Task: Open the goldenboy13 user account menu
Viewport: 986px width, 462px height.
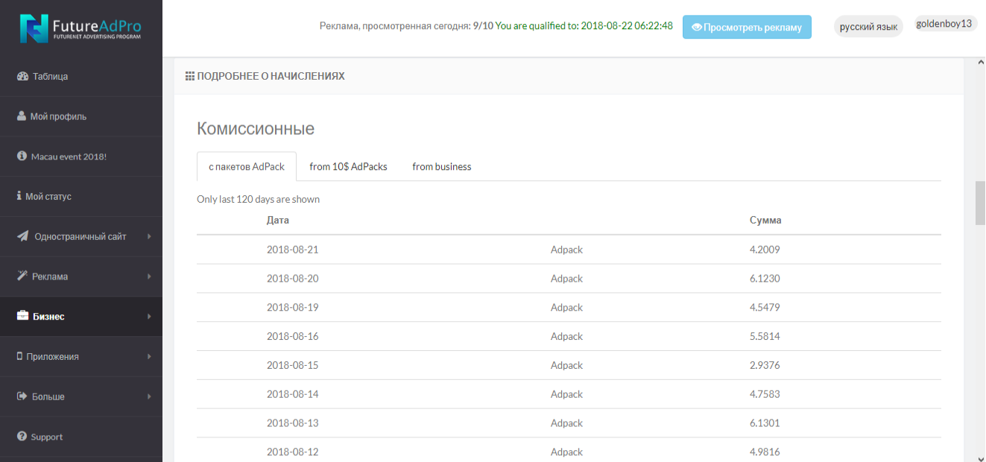Action: pyautogui.click(x=944, y=24)
